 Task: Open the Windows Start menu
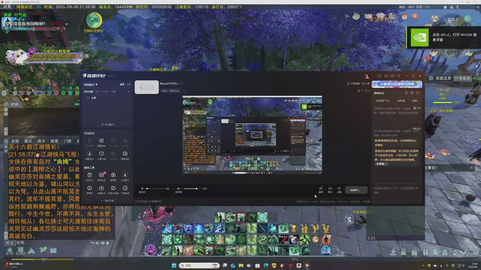click(174, 265)
